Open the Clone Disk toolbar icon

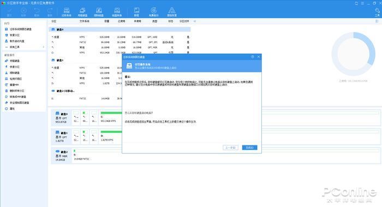pyautogui.click(x=82, y=12)
